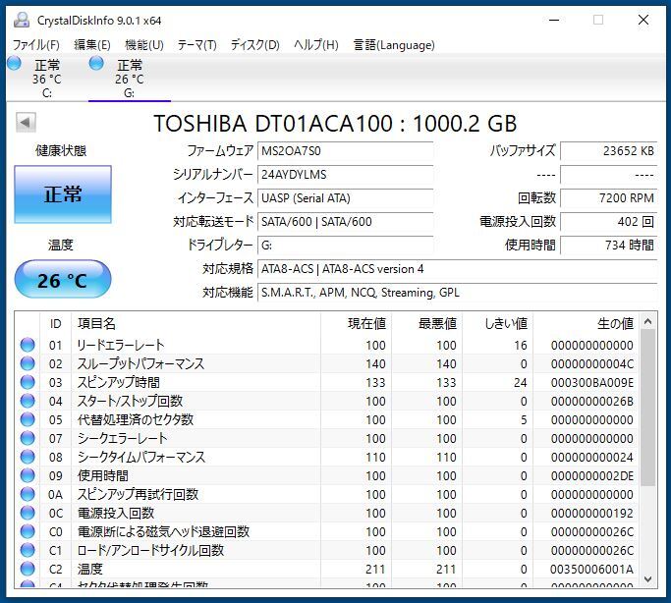Viewport: 671px width, 603px height.
Task: Open the 機能(U) menu
Action: [x=144, y=45]
